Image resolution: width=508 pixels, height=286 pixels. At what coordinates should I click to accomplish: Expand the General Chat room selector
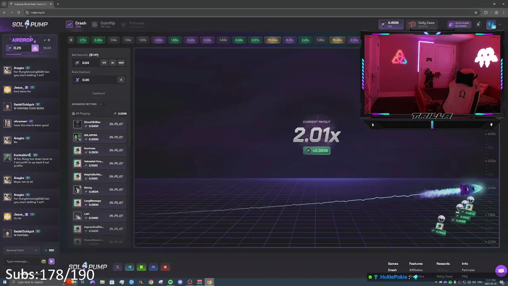[x=22, y=250]
